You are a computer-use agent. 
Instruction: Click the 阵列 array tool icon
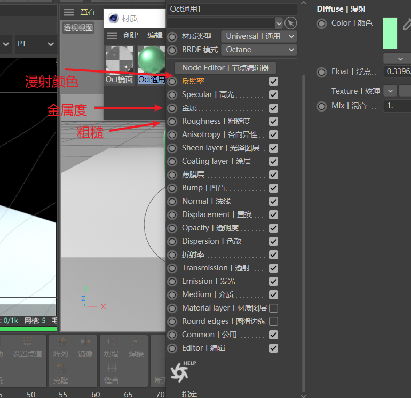pyautogui.click(x=61, y=341)
